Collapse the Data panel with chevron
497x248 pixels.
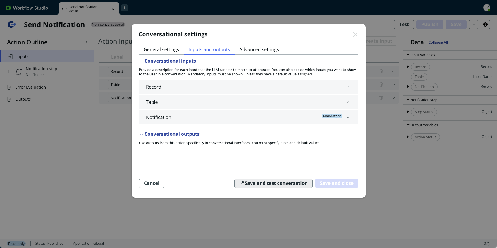tap(490, 42)
